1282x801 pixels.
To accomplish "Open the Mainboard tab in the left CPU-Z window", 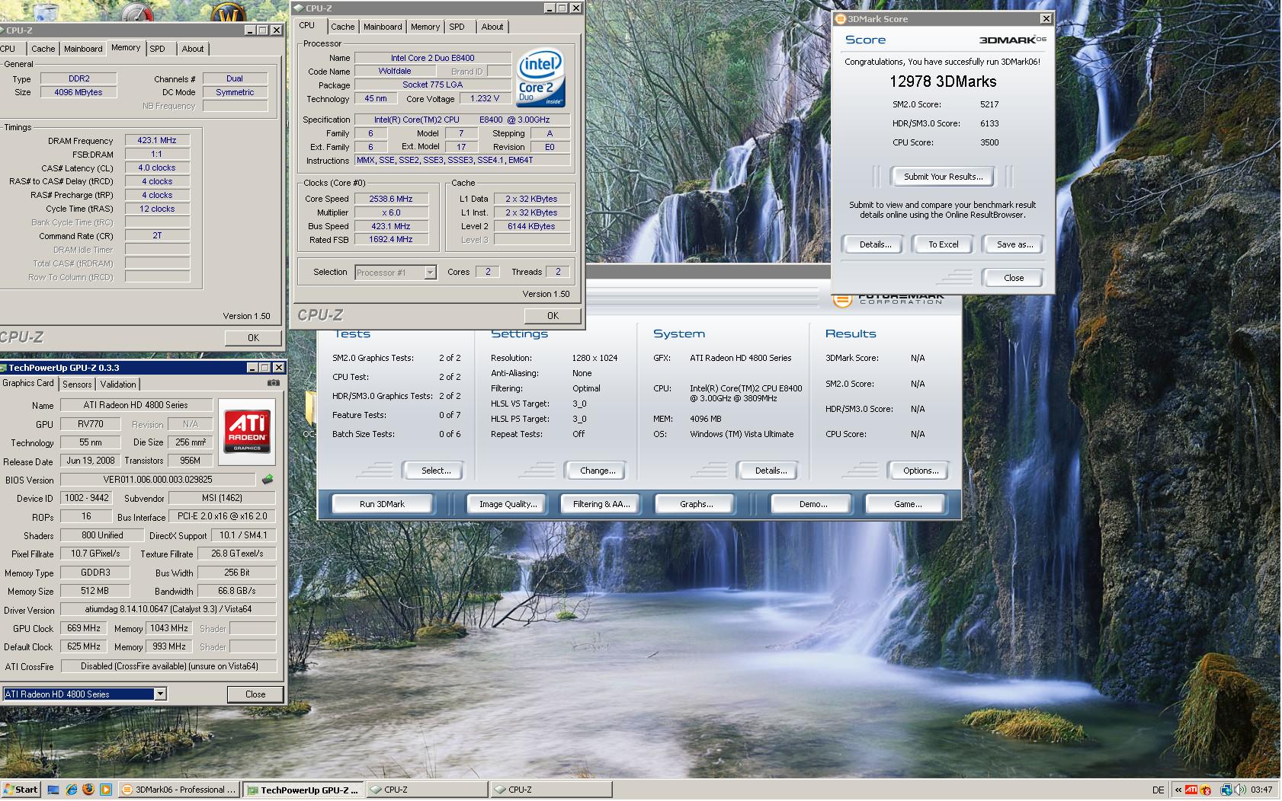I will 83,49.
